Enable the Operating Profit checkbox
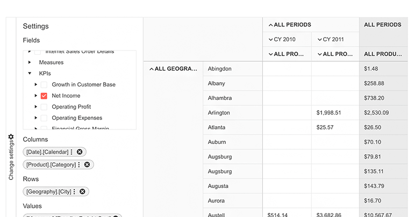 [x=44, y=107]
